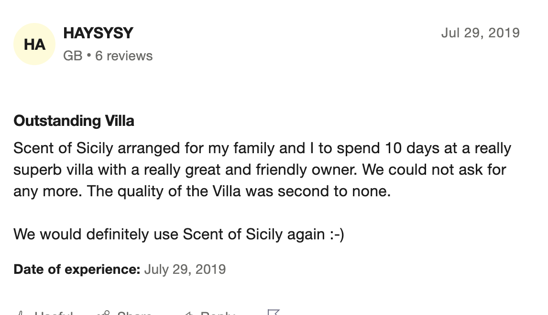Image resolution: width=548 pixels, height=315 pixels.
Task: Open the Outstanding Villa review title
Action: 74,121
